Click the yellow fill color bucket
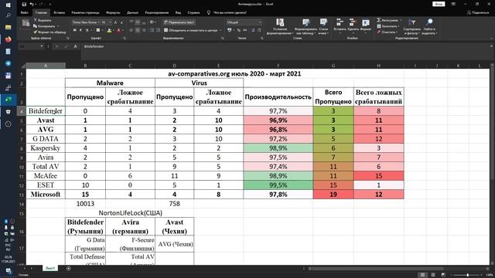The height and width of the screenshot is (278, 495). pos(109,31)
